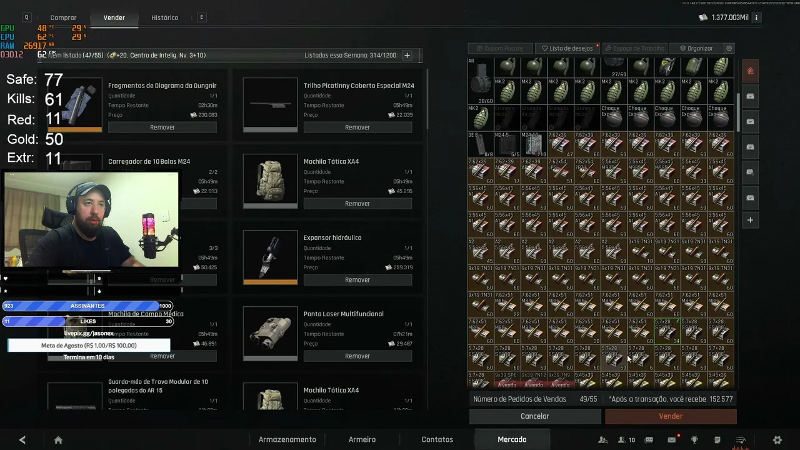Switch to the Comprar tab
The image size is (800, 450).
[63, 17]
